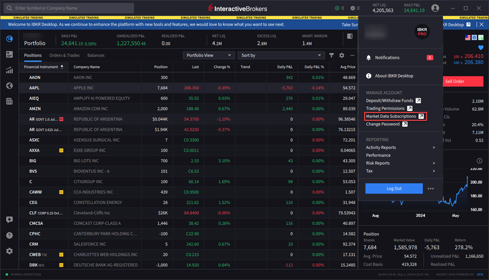
Task: Switch to the Orders & Trades tab
Action: [64, 55]
